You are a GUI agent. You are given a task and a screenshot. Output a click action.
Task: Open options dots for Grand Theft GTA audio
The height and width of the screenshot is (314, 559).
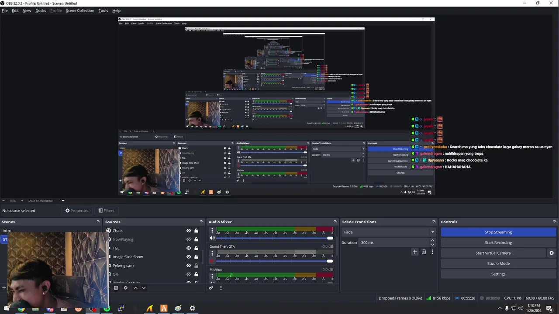pyautogui.click(x=212, y=253)
